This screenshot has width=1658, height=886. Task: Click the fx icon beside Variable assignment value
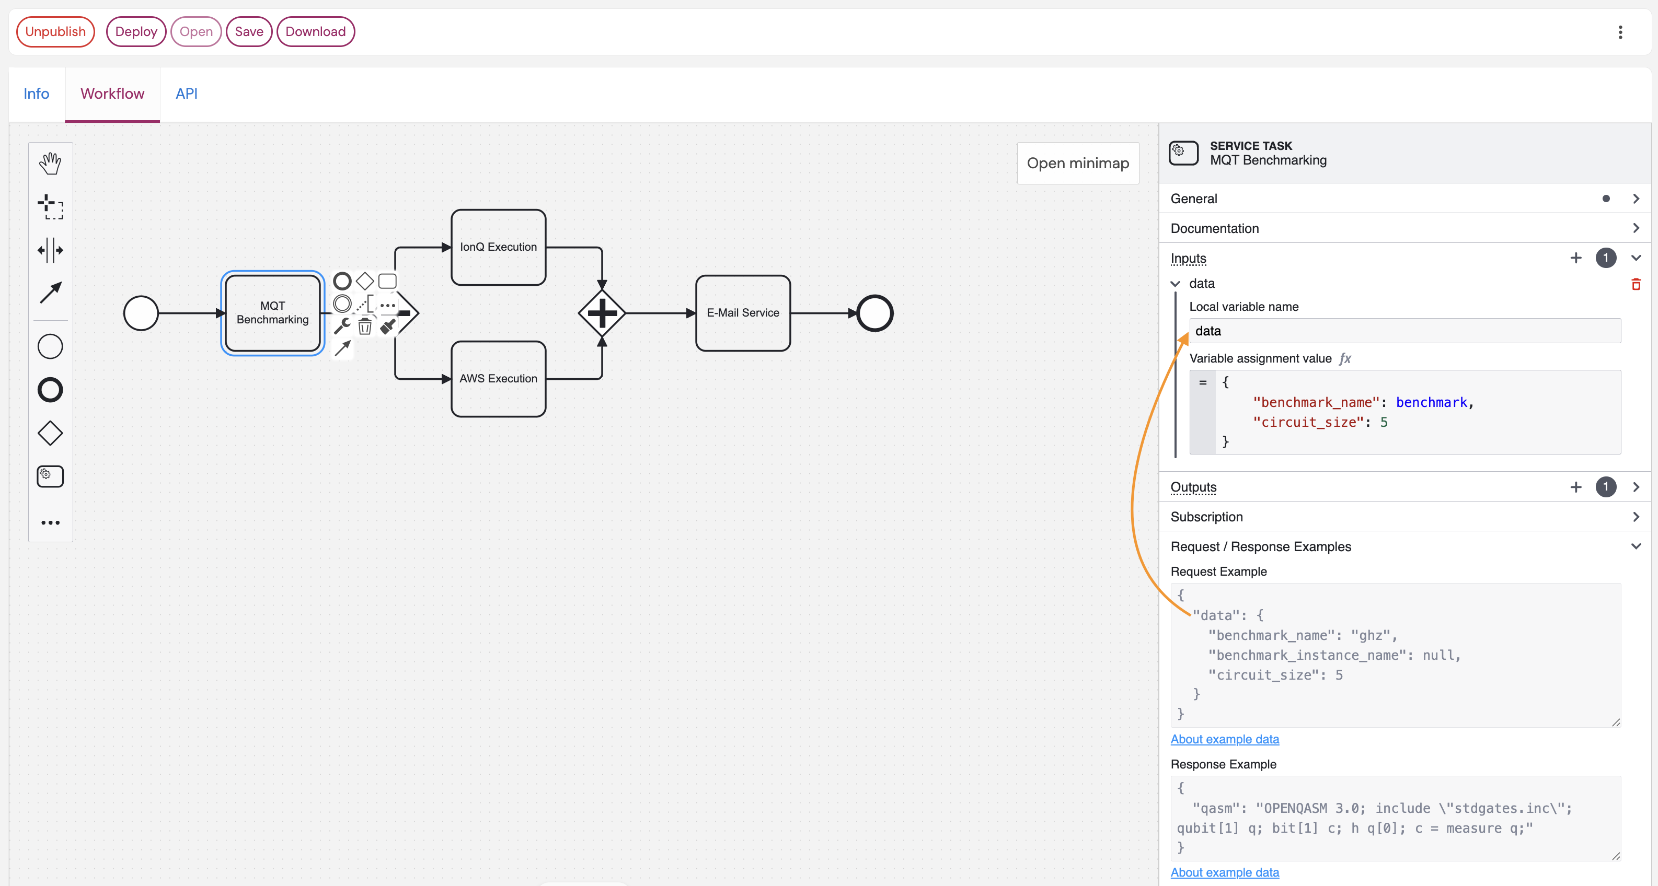(1345, 358)
